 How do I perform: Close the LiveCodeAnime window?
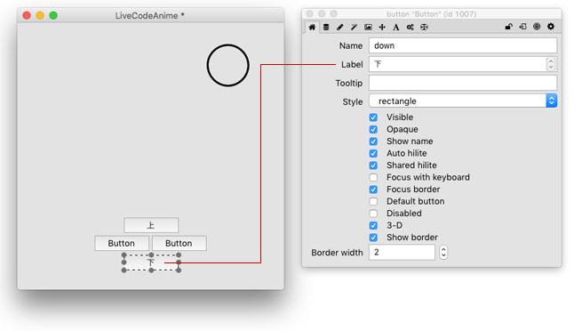[x=27, y=15]
